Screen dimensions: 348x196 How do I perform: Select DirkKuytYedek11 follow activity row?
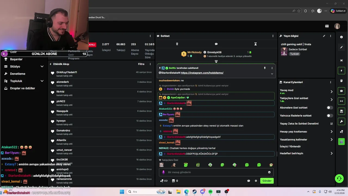click(101, 74)
